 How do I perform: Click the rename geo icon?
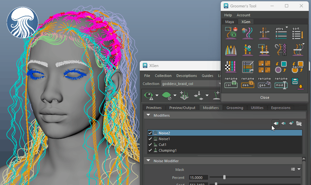264,83
